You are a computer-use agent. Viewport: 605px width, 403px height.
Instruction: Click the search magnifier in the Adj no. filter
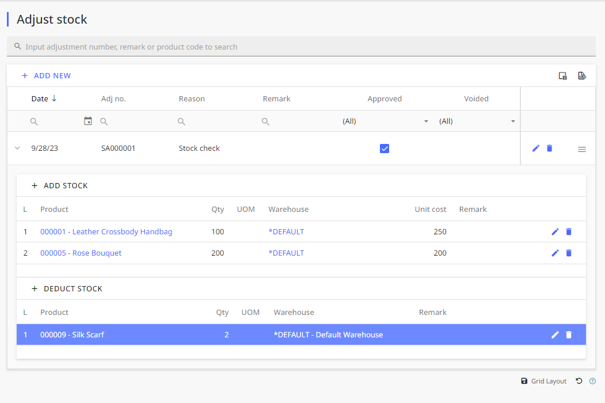104,121
